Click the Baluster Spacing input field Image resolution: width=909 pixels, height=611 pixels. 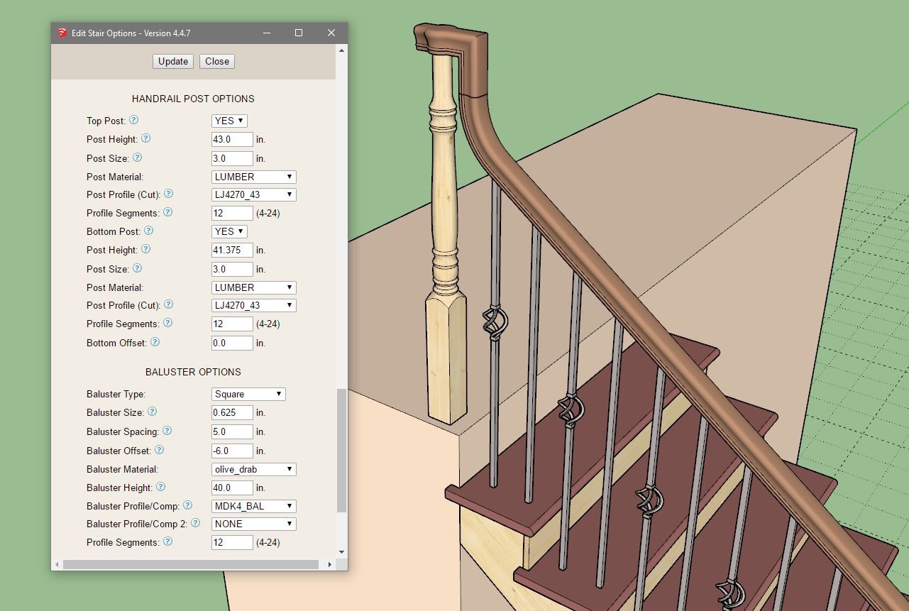tap(232, 431)
